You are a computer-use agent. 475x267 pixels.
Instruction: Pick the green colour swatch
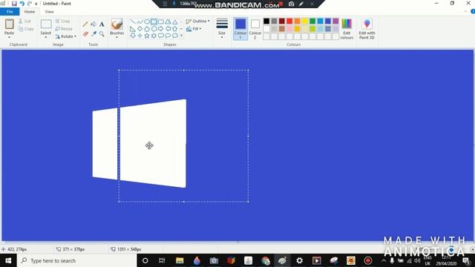click(x=312, y=22)
